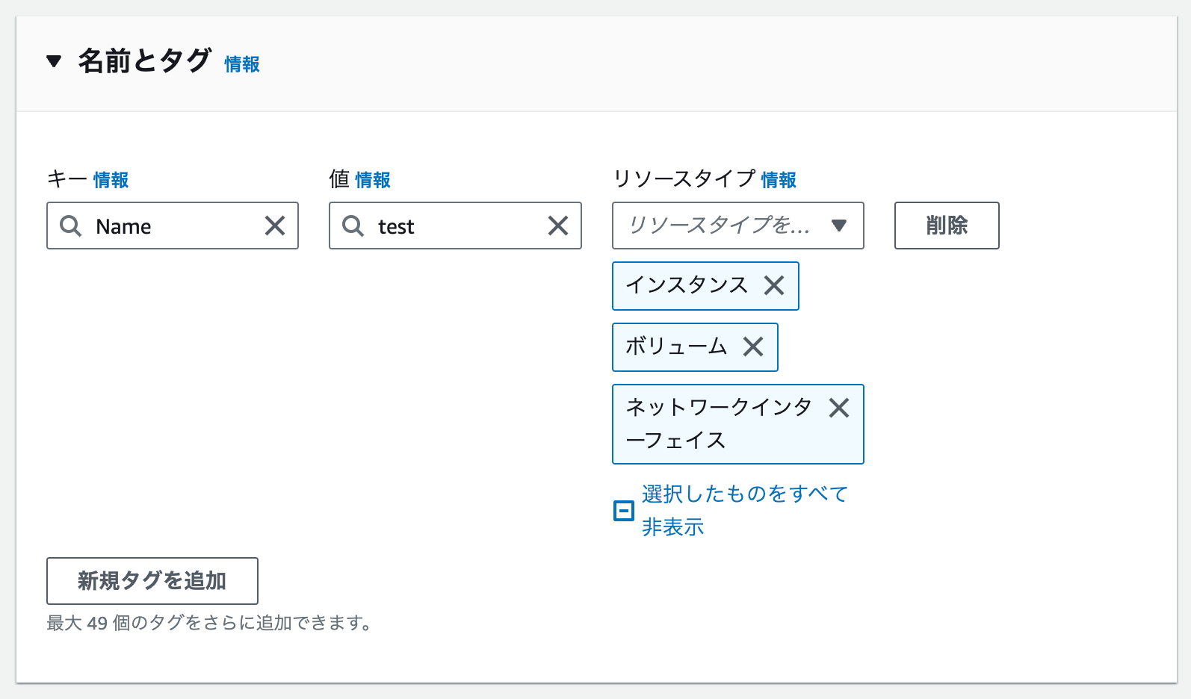Click the dropdown arrow in resource type selector
This screenshot has height=699, width=1191.
pyautogui.click(x=839, y=226)
